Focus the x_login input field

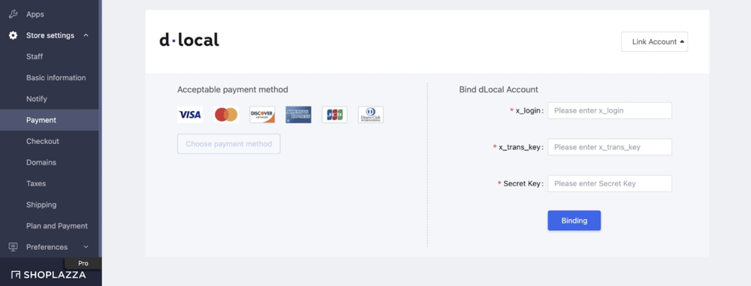point(610,110)
